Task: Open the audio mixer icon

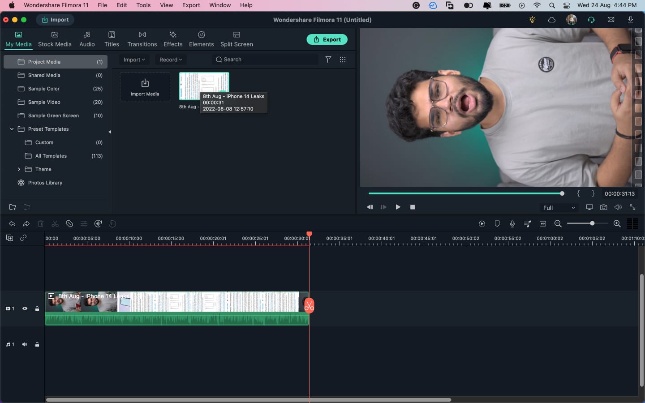Action: tap(528, 224)
